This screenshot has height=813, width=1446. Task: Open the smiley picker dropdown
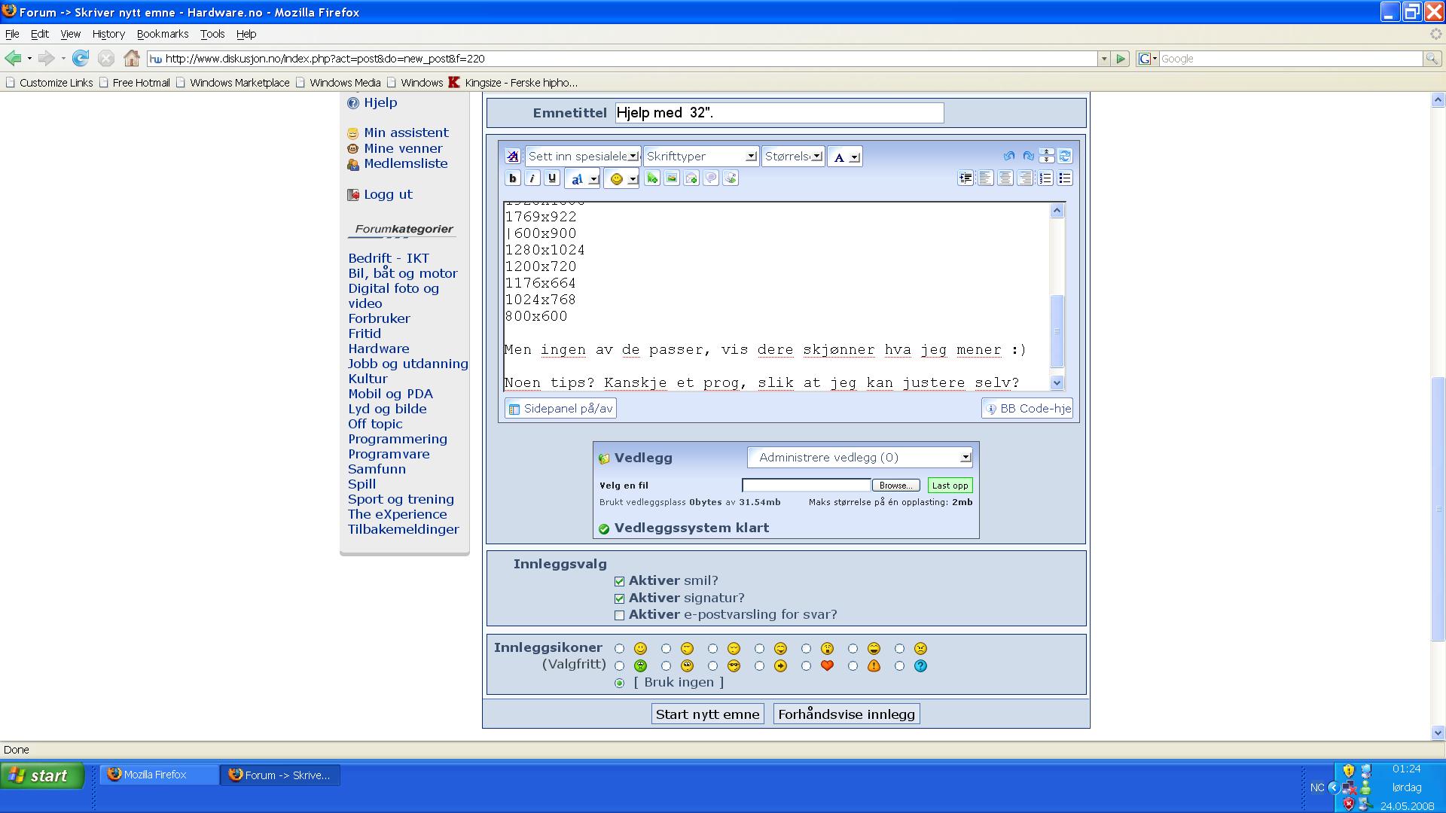pos(622,178)
